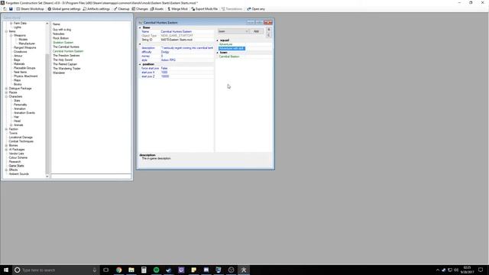
Task: Select 'The Freedom Seekers' list entry
Action: (x=66, y=56)
